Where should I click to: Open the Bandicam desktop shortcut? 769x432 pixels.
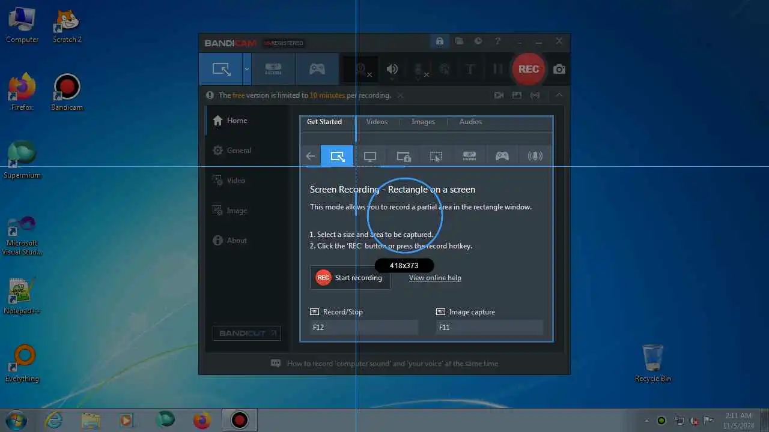click(67, 93)
